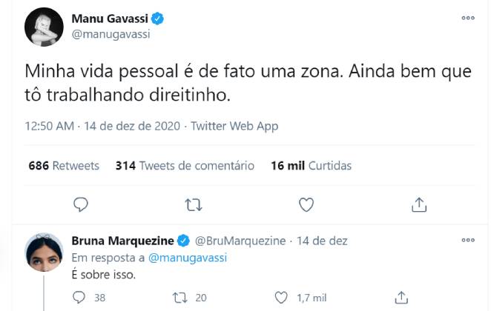This screenshot has height=311, width=491.
Task: Reply to Bruna Marquezine's comment
Action: point(81,297)
